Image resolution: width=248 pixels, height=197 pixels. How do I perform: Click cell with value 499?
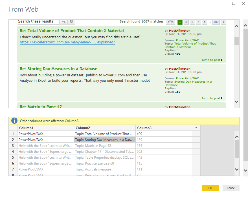[x=164, y=134]
